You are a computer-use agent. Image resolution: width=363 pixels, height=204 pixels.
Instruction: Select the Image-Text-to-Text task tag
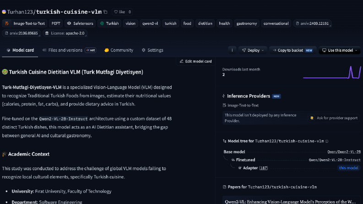coord(25,23)
